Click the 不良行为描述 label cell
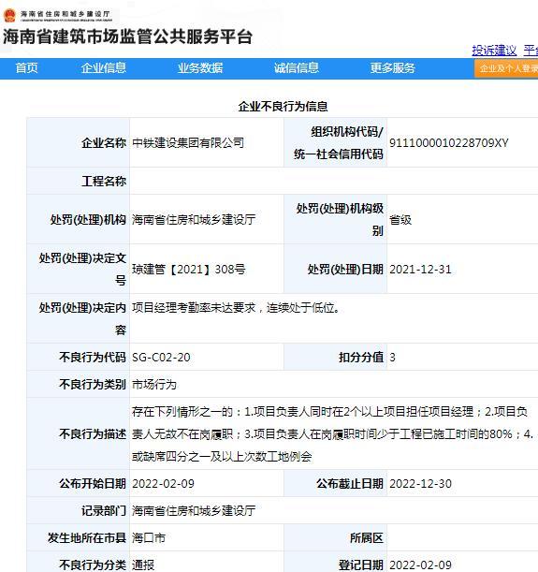The image size is (538, 572). point(79,433)
